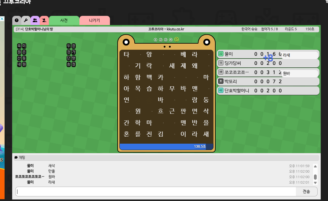Click the 쪼코쪼코 username in chat
Viewport: 328px width, 201px height.
(x=30, y=177)
